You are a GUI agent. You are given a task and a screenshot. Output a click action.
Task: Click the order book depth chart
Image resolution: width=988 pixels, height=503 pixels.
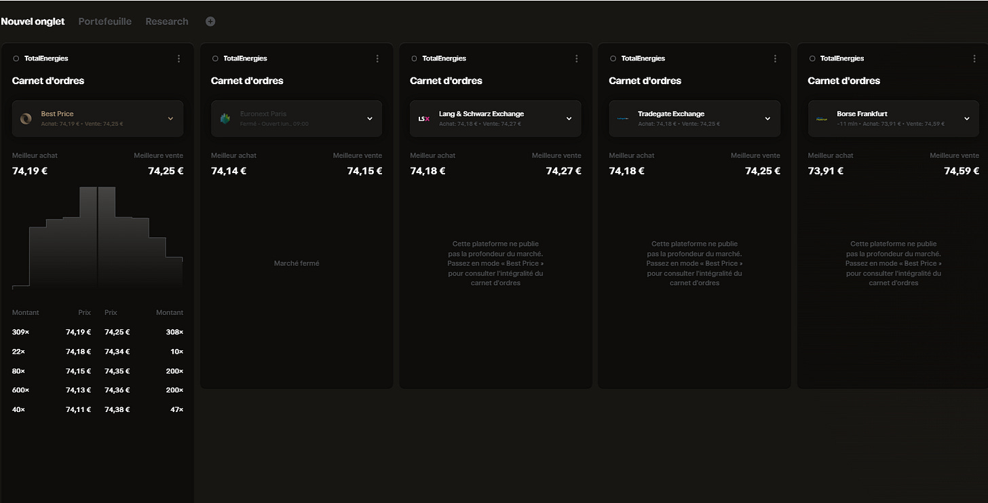(x=98, y=238)
